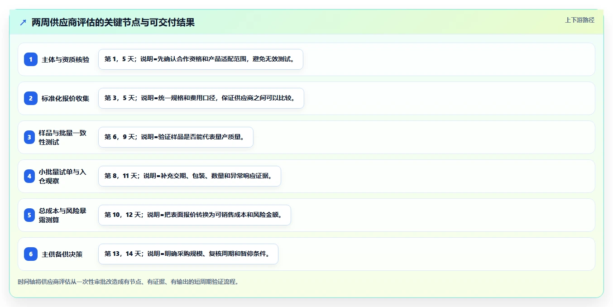Click step number badge 2

pyautogui.click(x=31, y=98)
